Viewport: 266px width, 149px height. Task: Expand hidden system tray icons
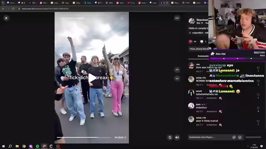tap(248, 146)
